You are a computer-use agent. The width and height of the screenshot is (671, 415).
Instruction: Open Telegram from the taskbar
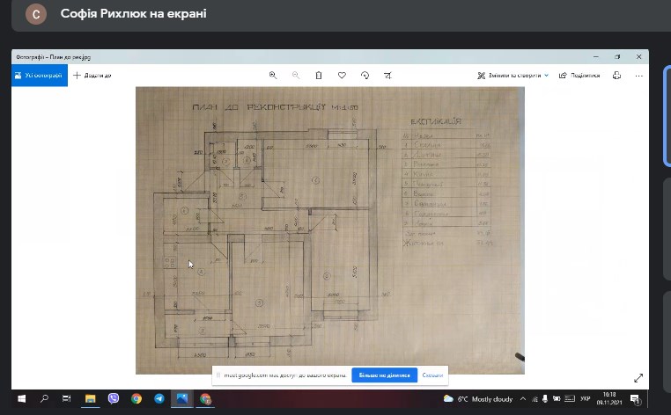[159, 399]
